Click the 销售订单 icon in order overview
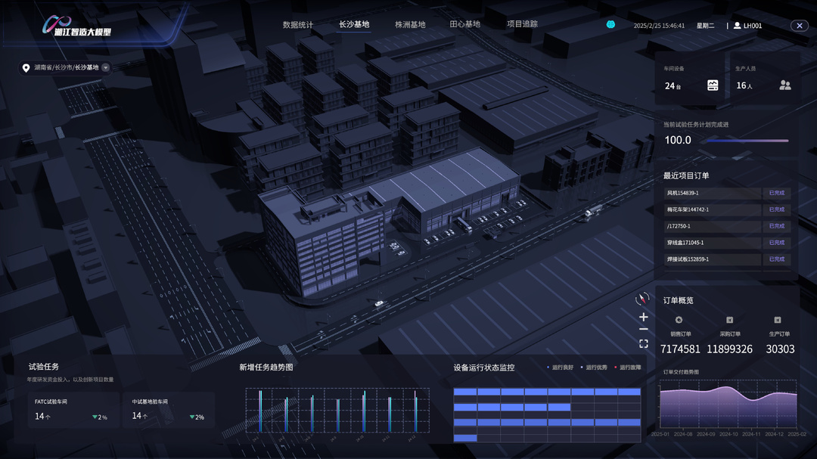 click(679, 320)
